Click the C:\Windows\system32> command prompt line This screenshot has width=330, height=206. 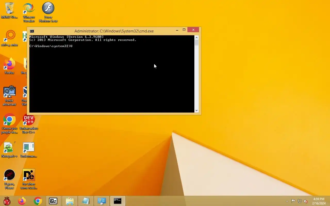point(51,46)
